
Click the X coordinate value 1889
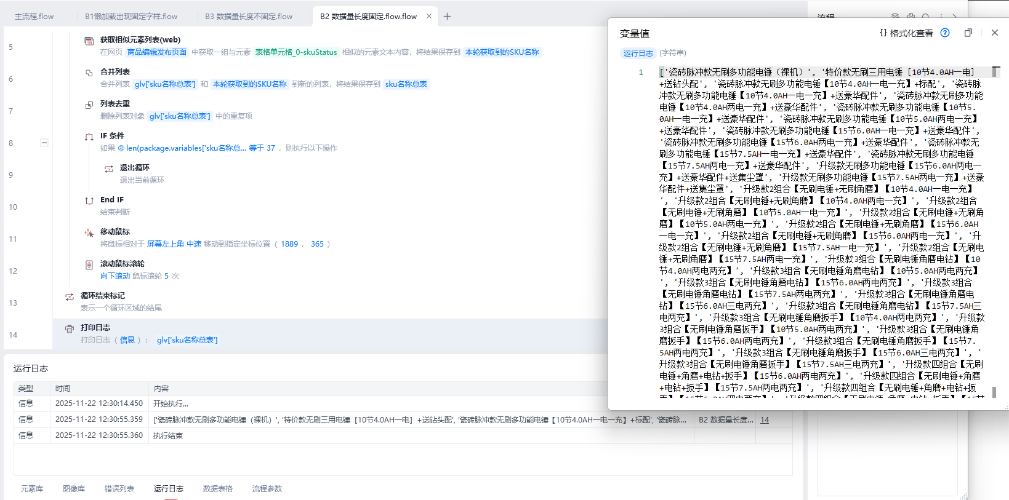click(x=289, y=244)
